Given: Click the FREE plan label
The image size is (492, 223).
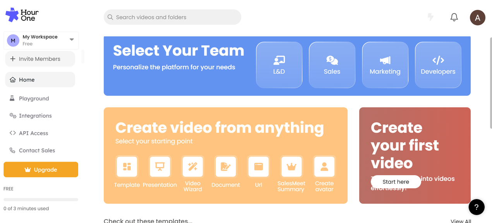Looking at the screenshot, I should (x=9, y=189).
